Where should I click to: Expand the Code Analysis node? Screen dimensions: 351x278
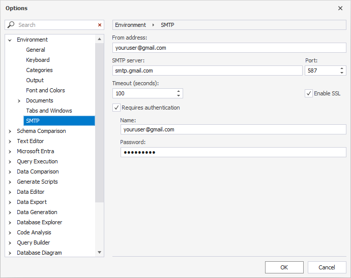10,233
